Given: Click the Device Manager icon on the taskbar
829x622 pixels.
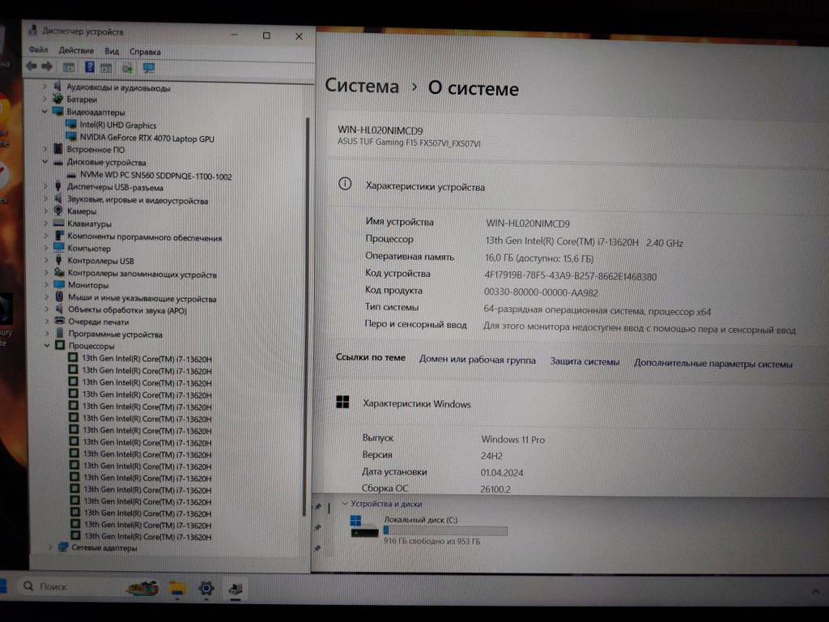Looking at the screenshot, I should (x=236, y=589).
